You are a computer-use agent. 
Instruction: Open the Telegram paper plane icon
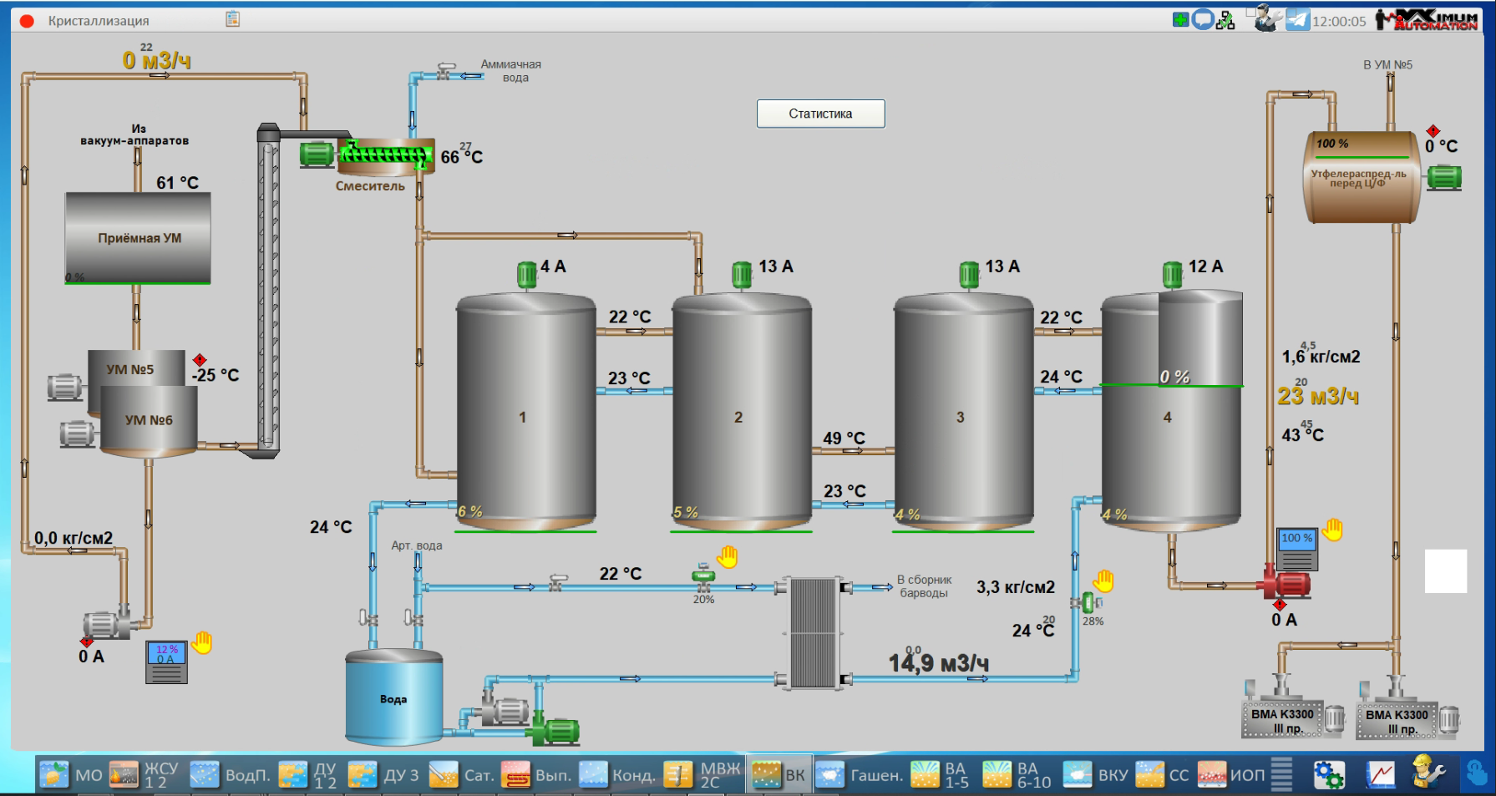coord(1297,20)
